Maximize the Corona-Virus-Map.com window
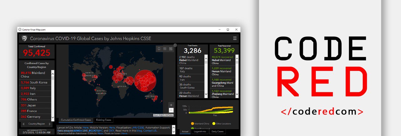 pos(228,30)
